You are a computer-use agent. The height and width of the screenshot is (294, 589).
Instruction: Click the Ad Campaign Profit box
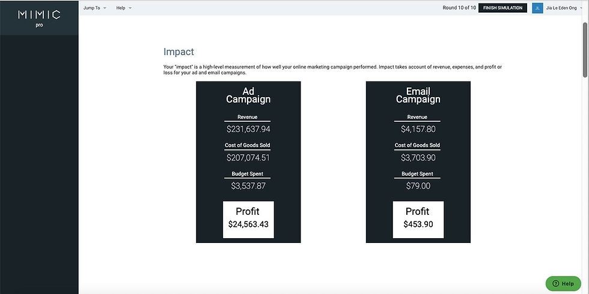248,220
